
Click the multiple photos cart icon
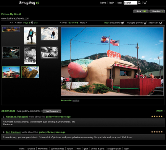(145, 23)
